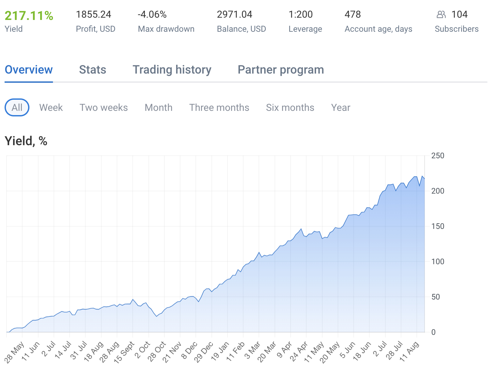The height and width of the screenshot is (378, 488).
Task: Click the 478 account age value
Action: click(353, 14)
